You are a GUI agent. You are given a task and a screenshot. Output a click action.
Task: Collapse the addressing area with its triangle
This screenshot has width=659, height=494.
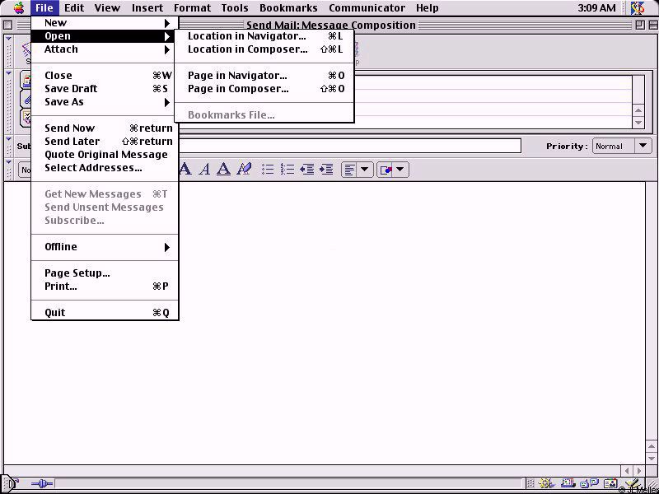8,73
